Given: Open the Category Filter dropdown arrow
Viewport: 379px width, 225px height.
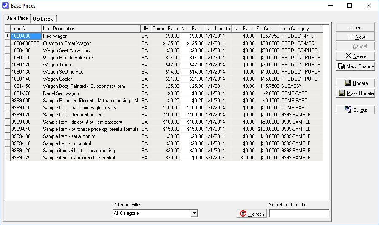Looking at the screenshot, I should (194, 213).
